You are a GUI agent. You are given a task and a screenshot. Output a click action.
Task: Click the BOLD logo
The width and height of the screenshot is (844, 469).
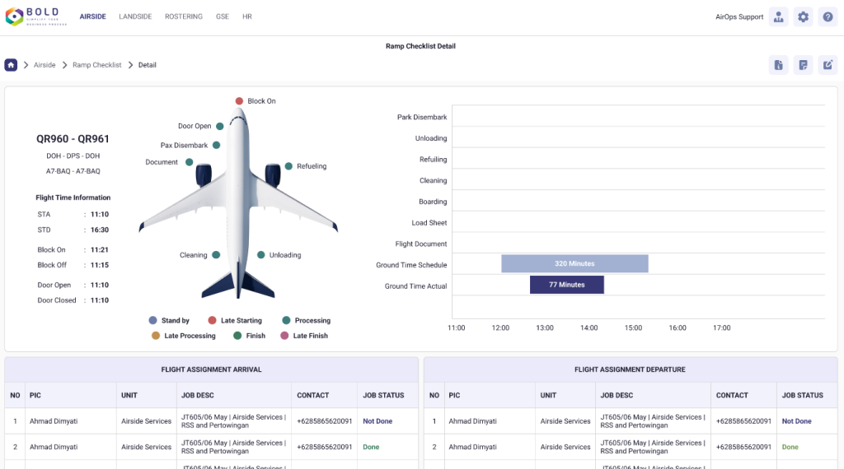(35, 17)
